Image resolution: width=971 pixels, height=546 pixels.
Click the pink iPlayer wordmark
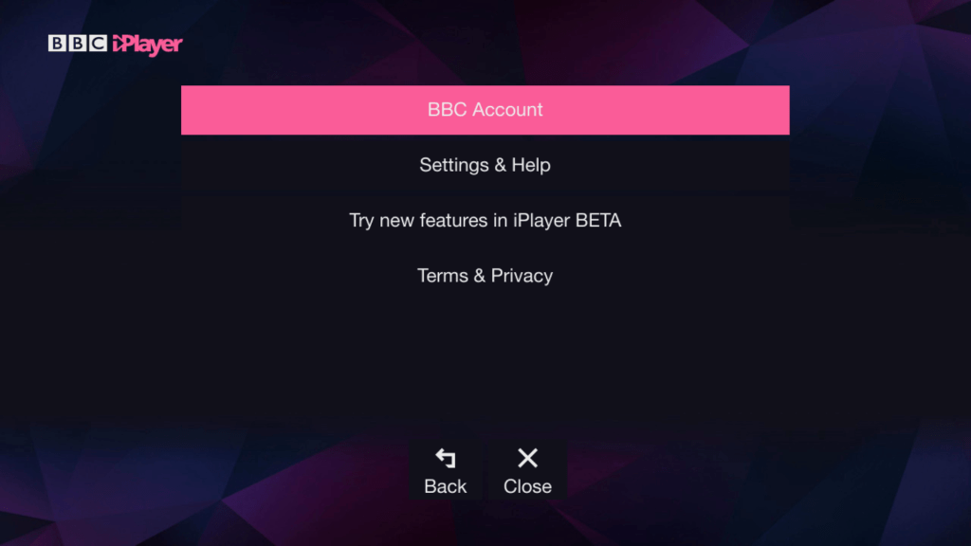point(147,45)
